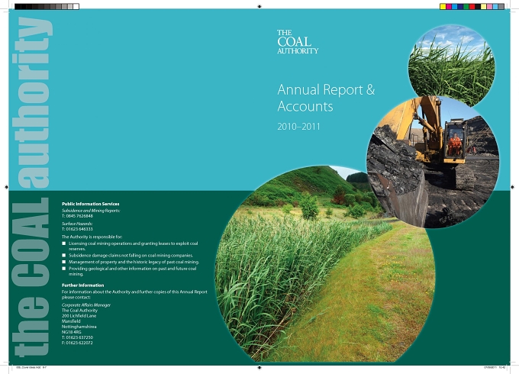Screen dimensions: 519x374
Task: Check the box beside Management of property
Action: click(64, 262)
